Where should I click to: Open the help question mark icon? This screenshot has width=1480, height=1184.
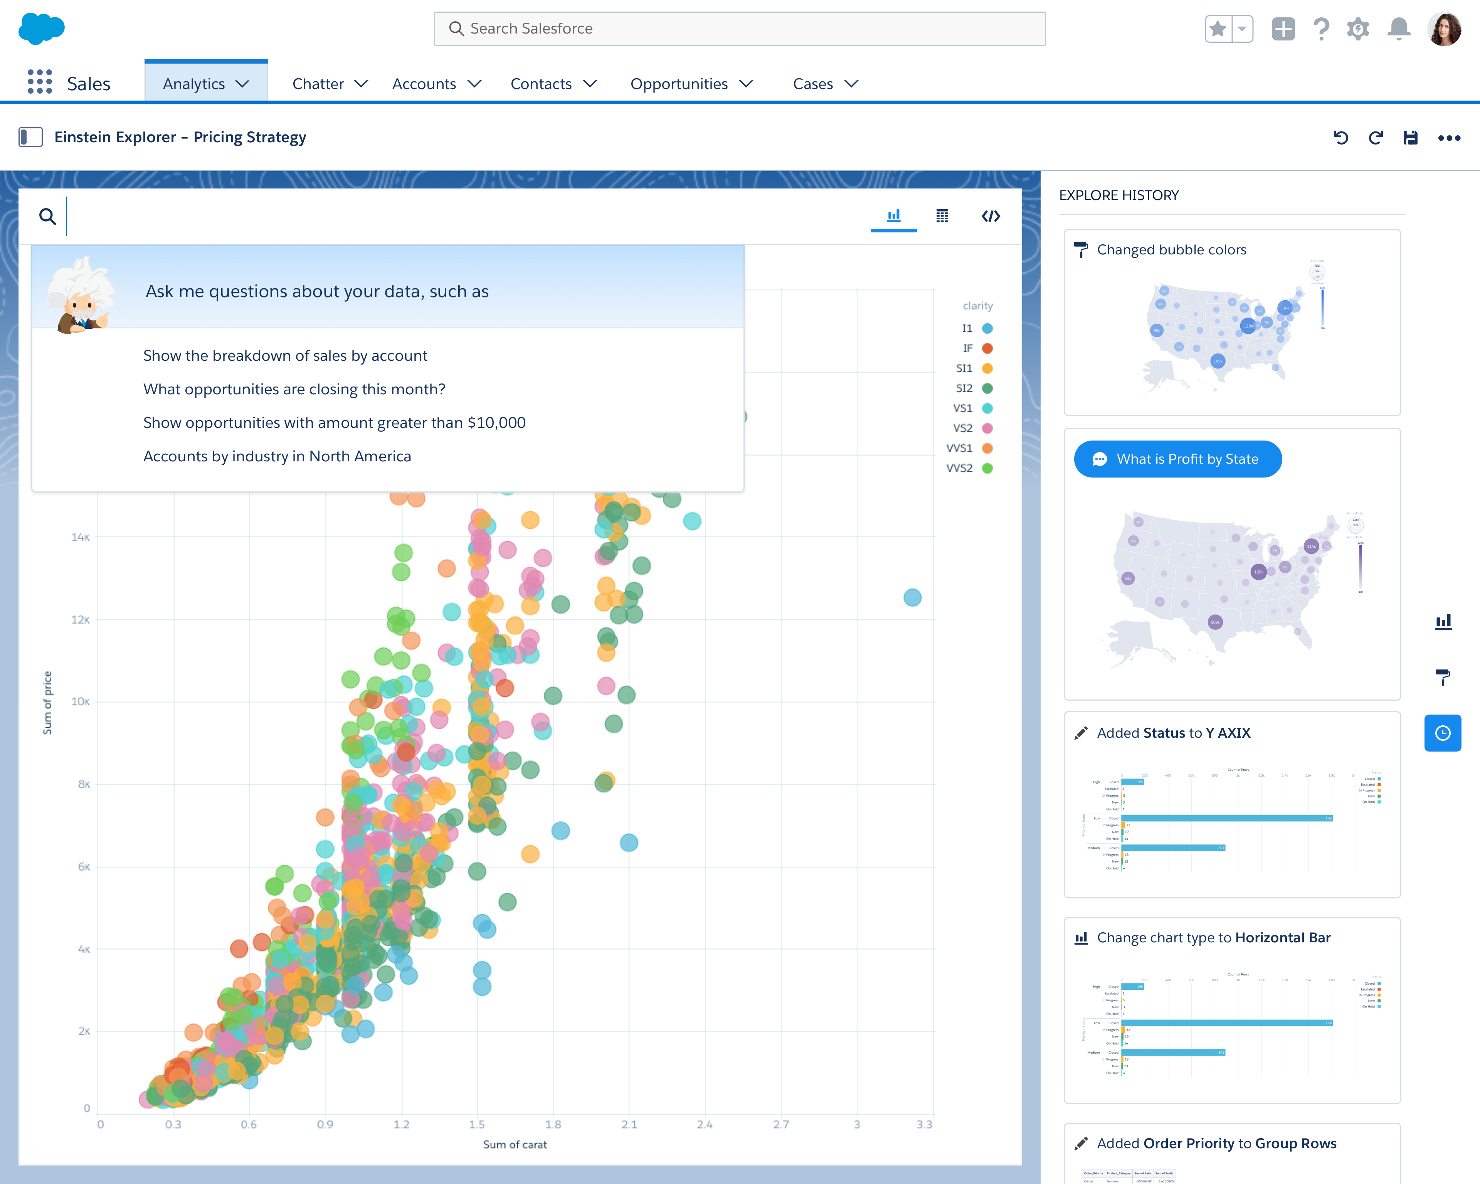(1322, 29)
